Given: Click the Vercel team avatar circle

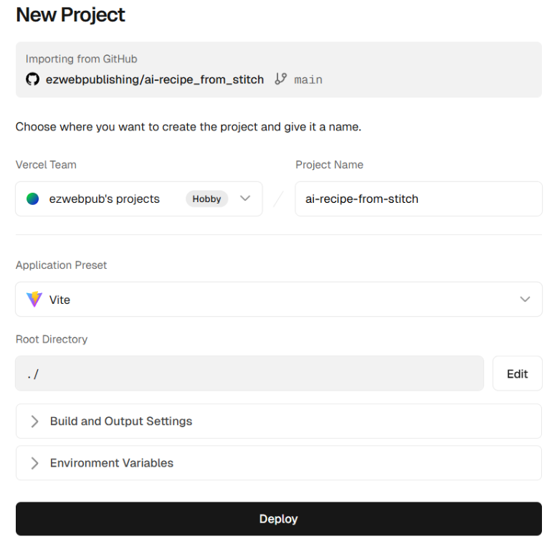Looking at the screenshot, I should (x=32, y=199).
